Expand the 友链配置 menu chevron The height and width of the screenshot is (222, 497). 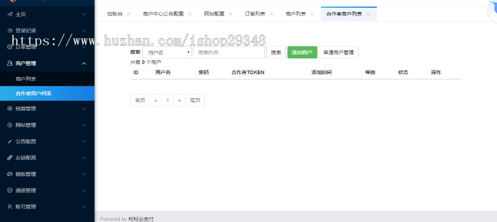tap(84, 158)
